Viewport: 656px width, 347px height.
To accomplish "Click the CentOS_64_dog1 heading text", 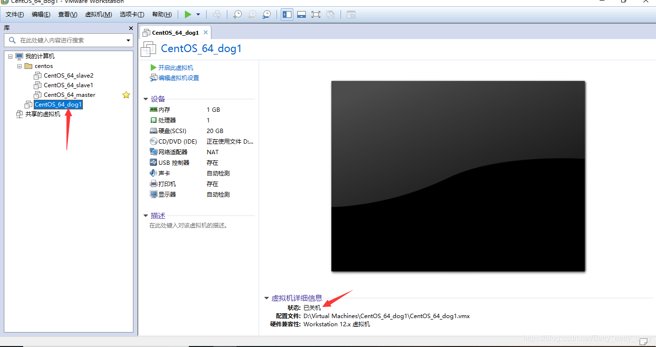I will tap(201, 49).
